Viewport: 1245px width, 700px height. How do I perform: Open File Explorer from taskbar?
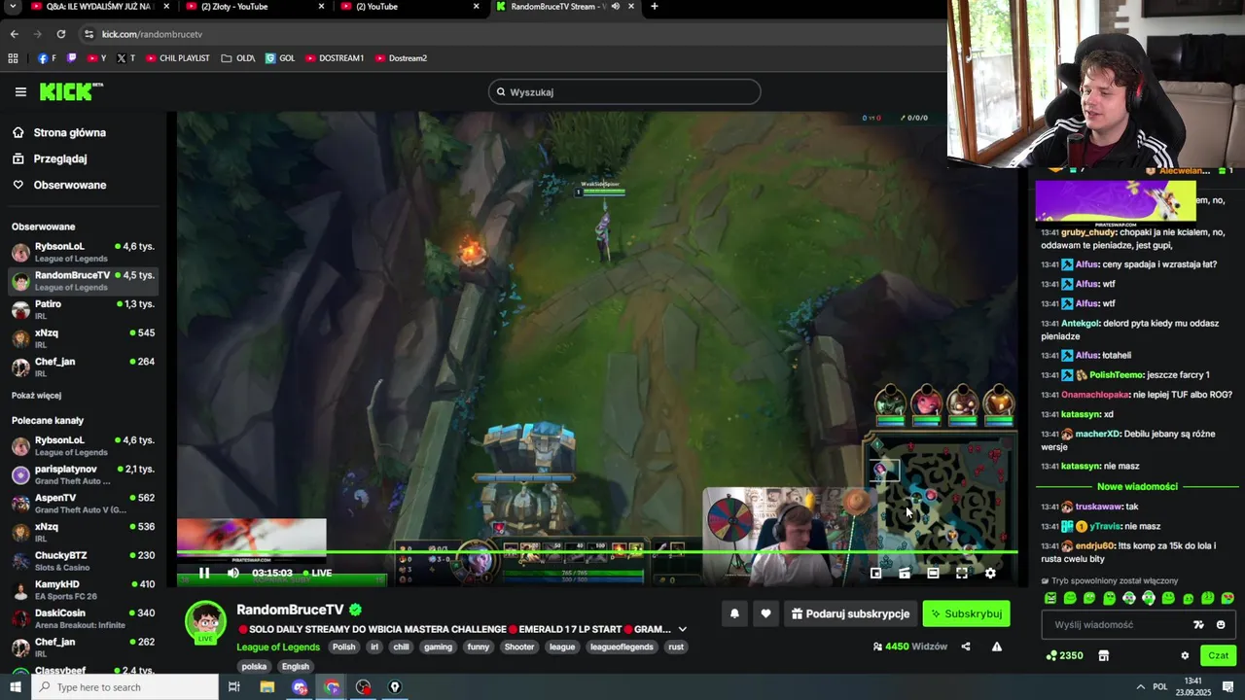[267, 687]
